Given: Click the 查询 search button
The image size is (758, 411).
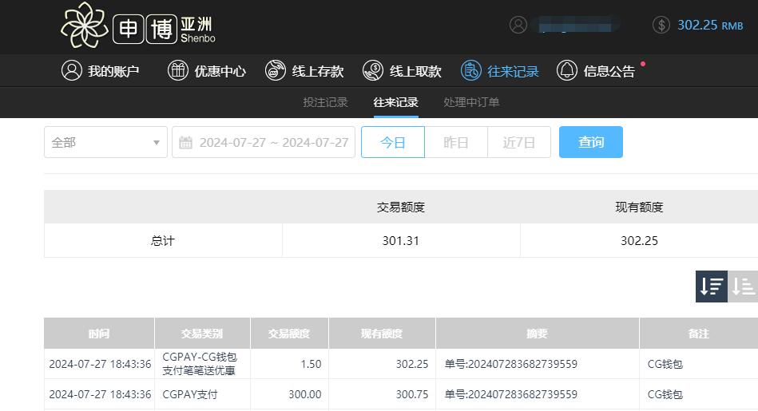Looking at the screenshot, I should point(591,142).
